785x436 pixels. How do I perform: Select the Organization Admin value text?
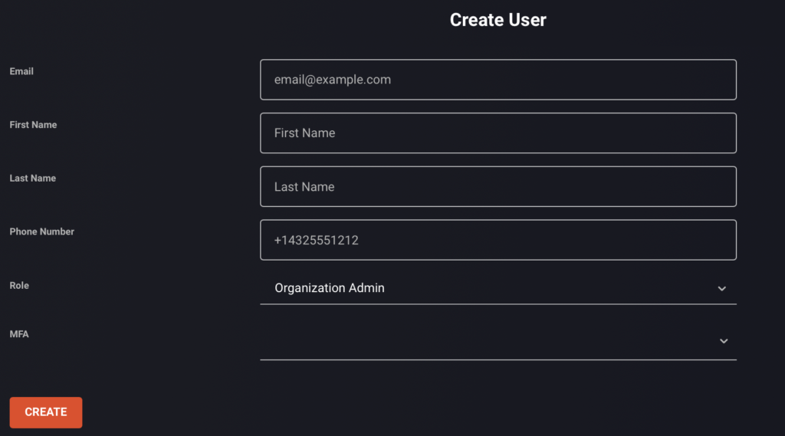[x=330, y=288]
